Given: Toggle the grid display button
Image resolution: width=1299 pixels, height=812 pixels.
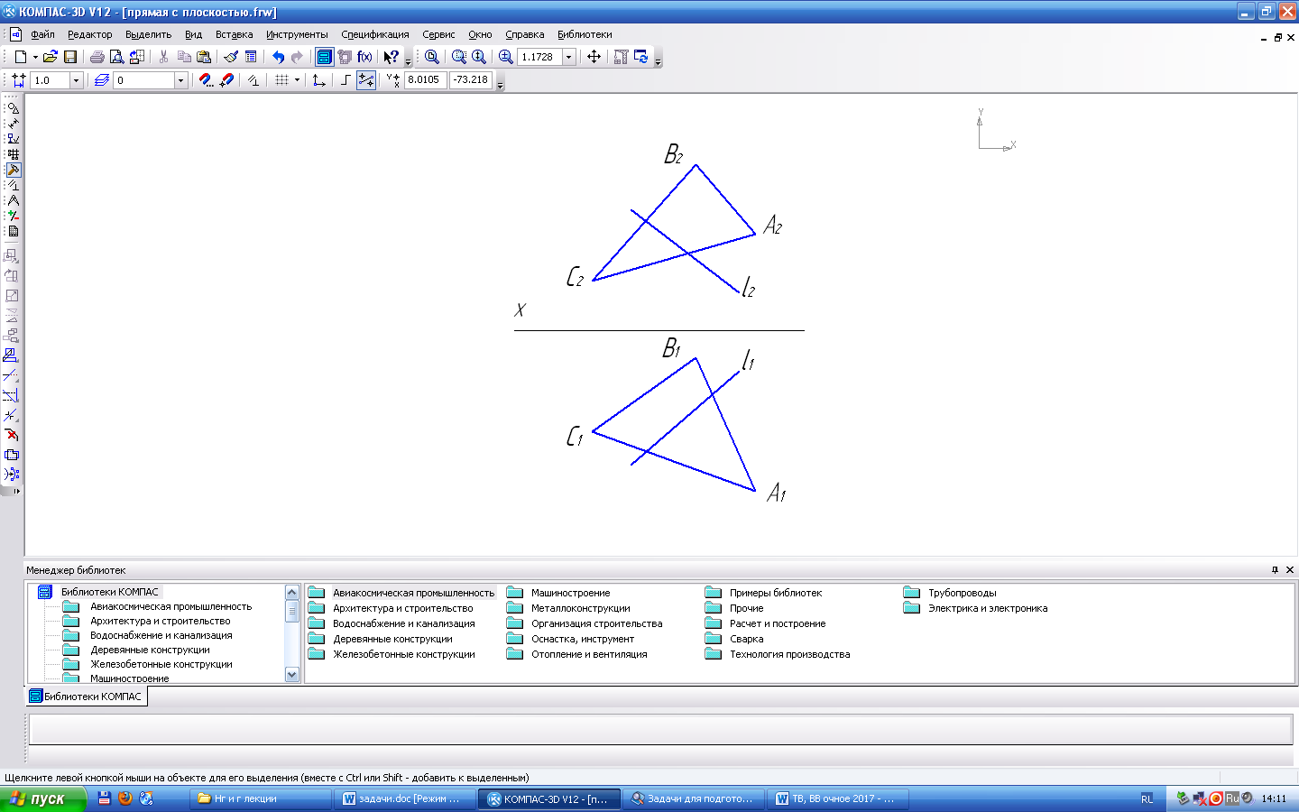Looking at the screenshot, I should 281,80.
